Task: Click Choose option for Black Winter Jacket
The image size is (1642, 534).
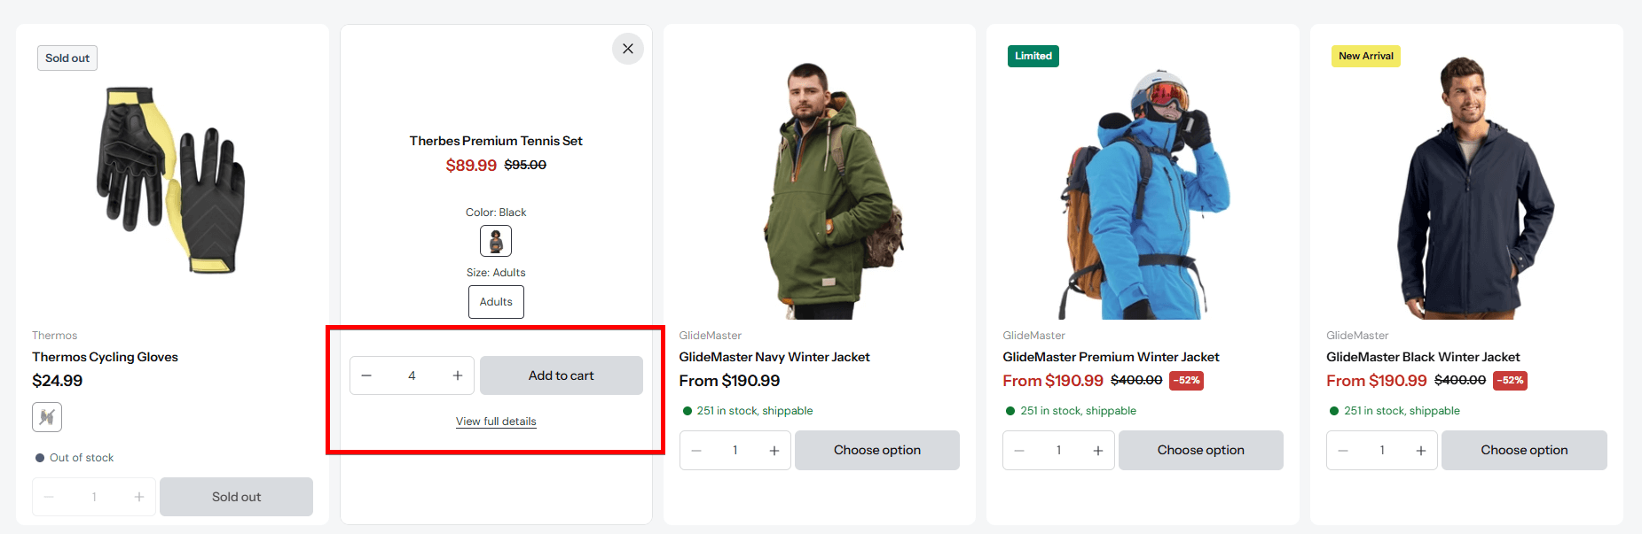Action: pyautogui.click(x=1523, y=451)
